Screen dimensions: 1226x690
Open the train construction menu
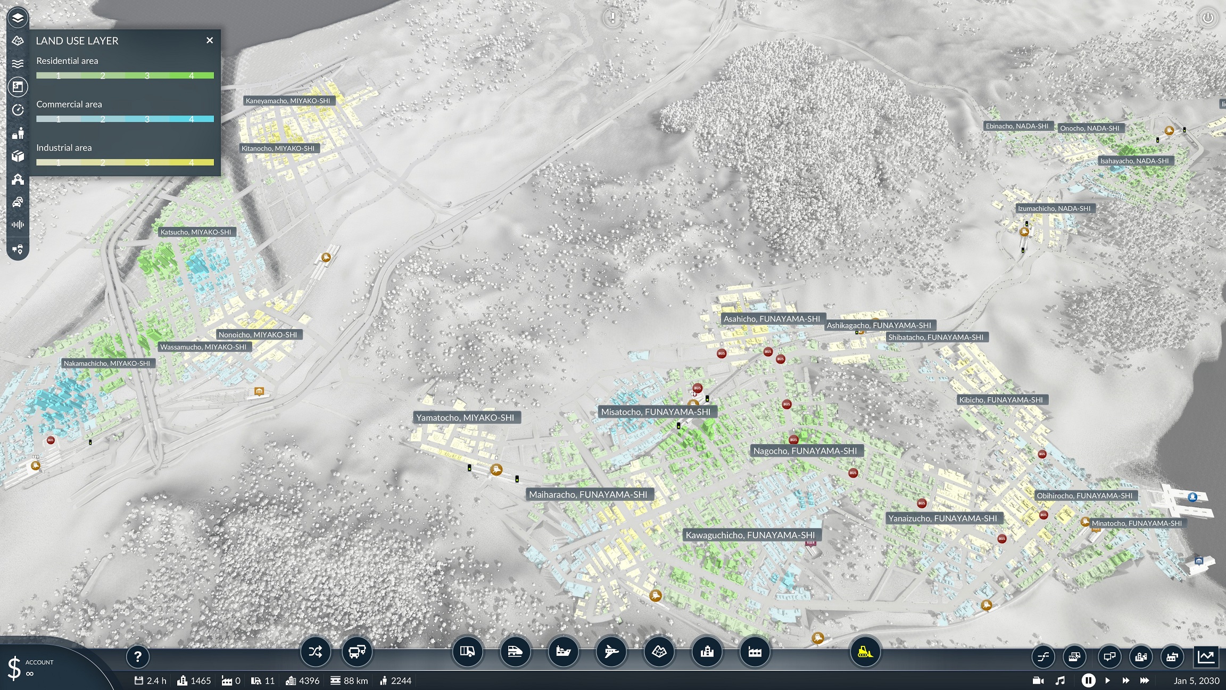(515, 651)
